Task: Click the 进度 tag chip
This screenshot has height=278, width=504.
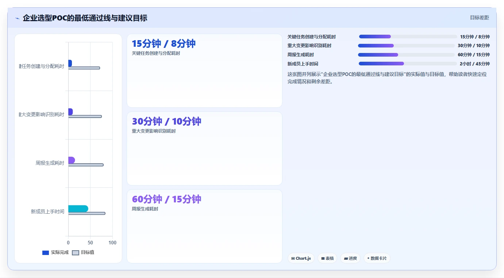Action: tap(350, 258)
